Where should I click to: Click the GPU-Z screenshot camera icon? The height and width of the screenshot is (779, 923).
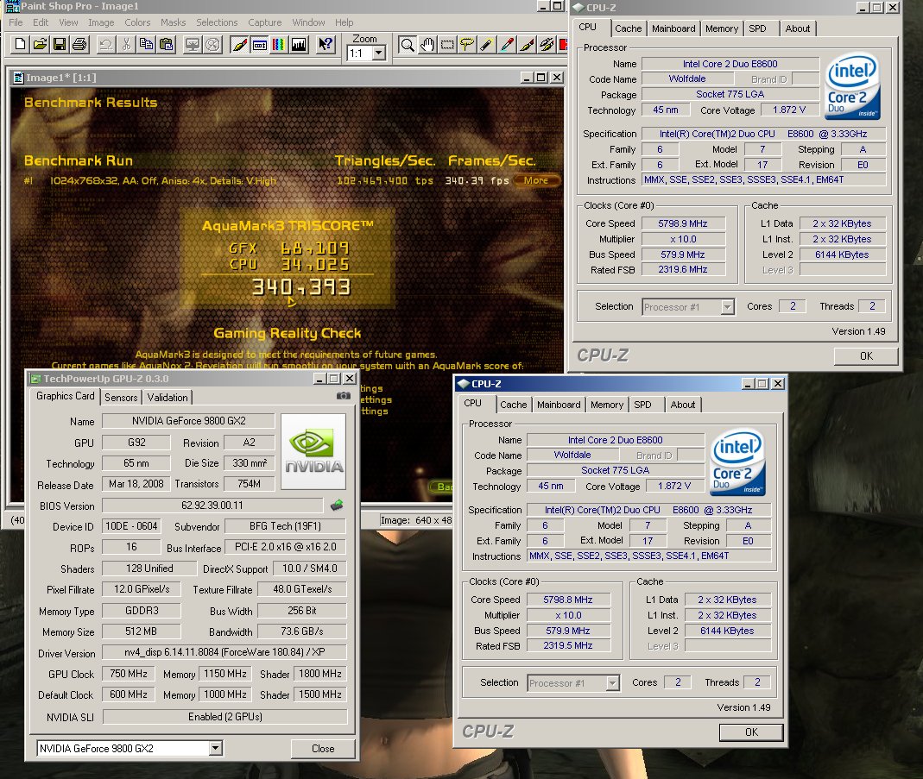pyautogui.click(x=343, y=396)
